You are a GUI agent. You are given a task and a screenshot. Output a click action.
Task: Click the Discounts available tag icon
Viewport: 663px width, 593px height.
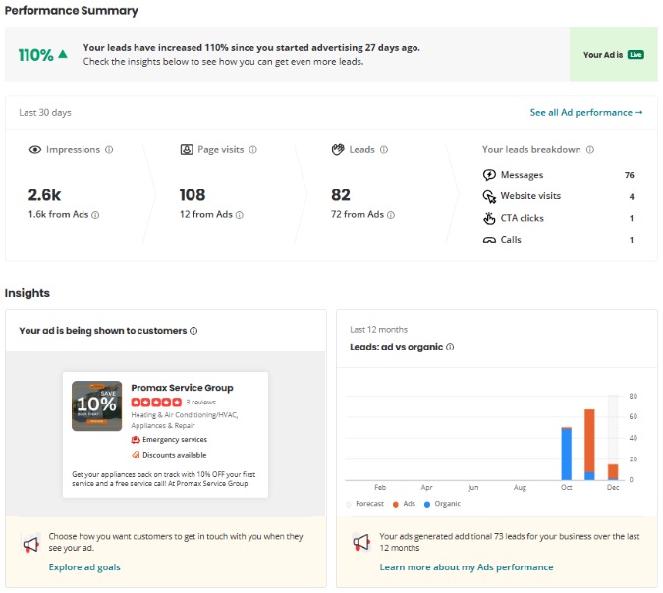(136, 455)
